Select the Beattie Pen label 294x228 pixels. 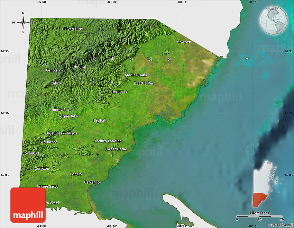144,83
